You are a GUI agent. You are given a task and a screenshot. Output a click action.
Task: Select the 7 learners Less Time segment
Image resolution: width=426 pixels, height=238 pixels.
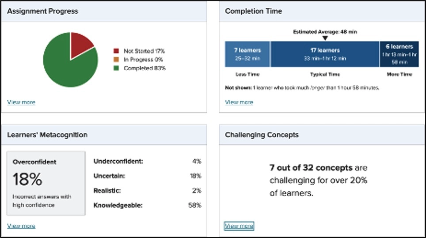[247, 54]
